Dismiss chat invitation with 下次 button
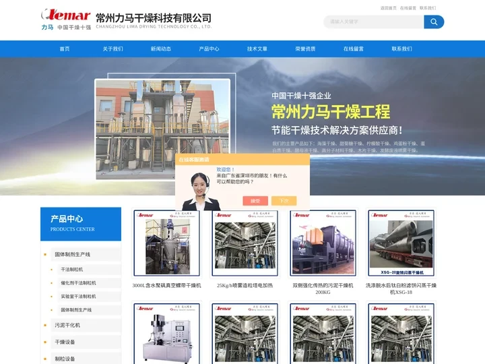Screen dimensions: 485x364 click(x=284, y=201)
